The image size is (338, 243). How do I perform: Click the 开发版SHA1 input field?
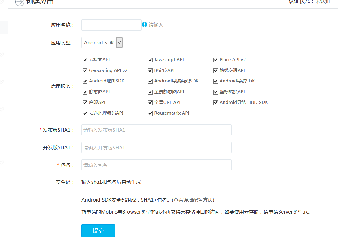coord(157,147)
